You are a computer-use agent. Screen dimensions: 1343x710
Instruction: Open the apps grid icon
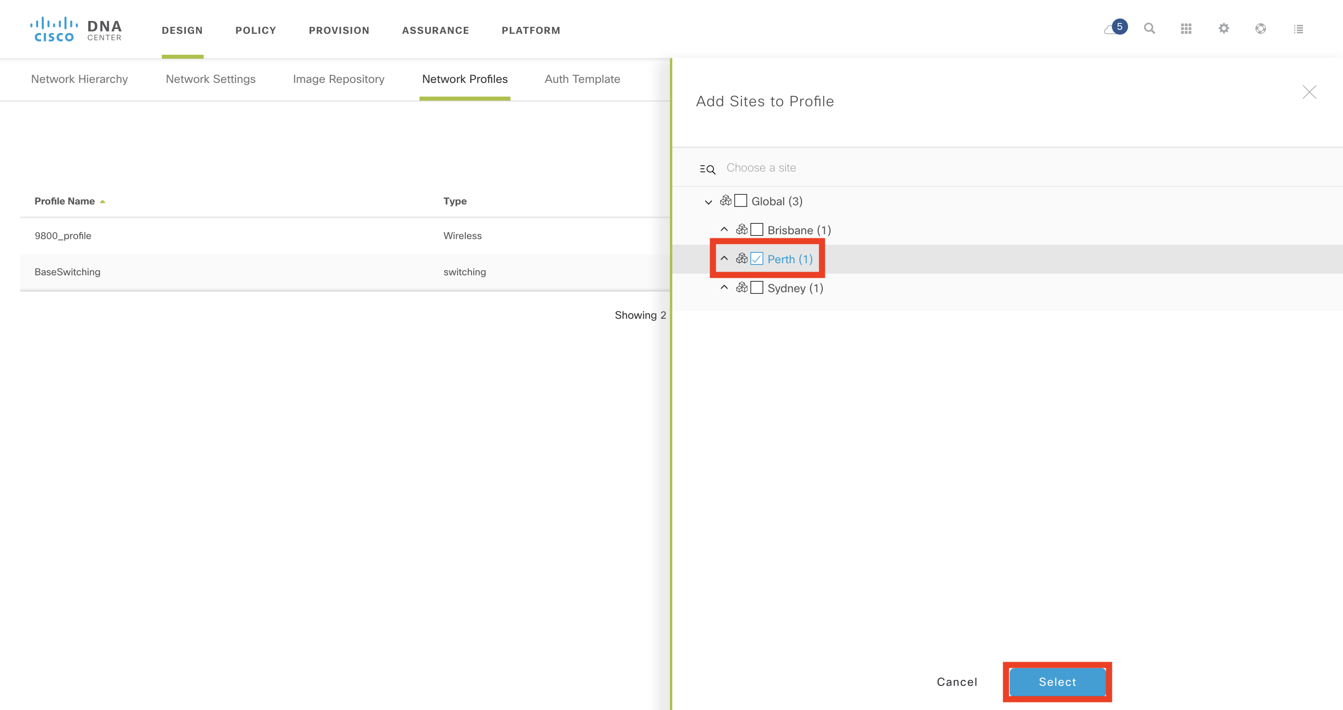(x=1186, y=29)
